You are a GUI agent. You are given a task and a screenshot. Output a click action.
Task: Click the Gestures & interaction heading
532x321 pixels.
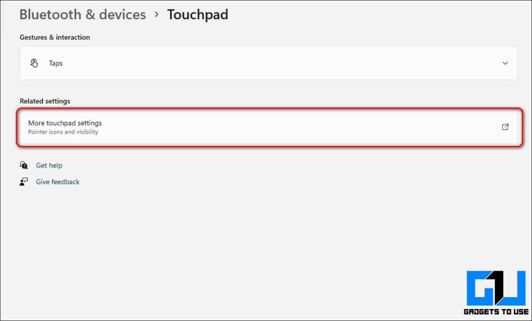(55, 37)
